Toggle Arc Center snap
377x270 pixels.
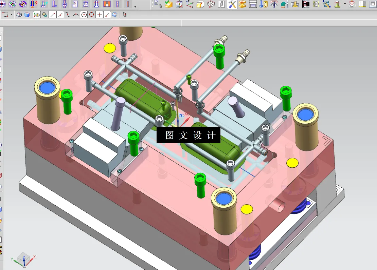(84, 15)
